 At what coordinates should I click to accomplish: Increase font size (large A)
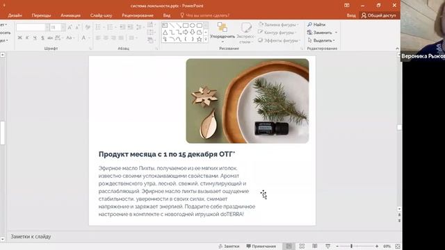point(70,27)
